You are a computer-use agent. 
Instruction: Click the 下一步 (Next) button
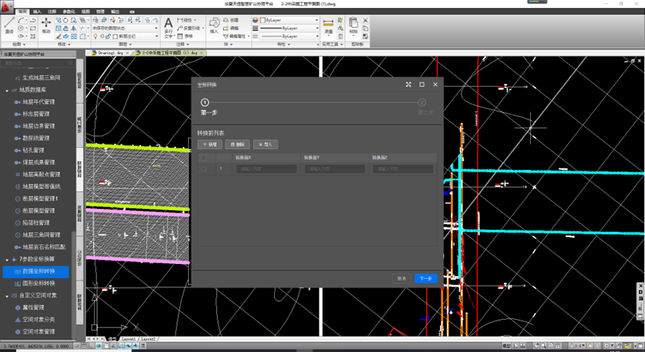pyautogui.click(x=426, y=278)
